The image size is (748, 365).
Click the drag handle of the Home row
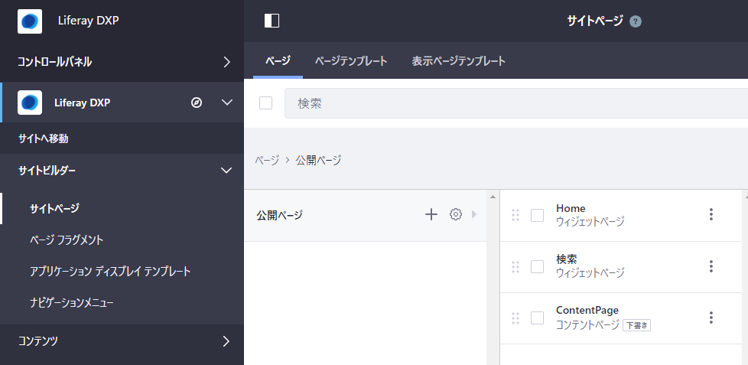click(x=515, y=215)
